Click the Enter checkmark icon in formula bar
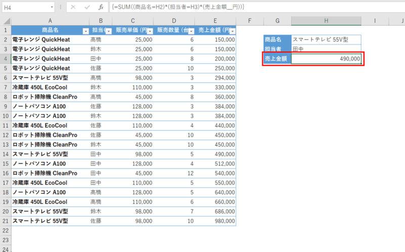Image resolution: width=405 pixels, height=252 pixels. pyautogui.click(x=87, y=8)
